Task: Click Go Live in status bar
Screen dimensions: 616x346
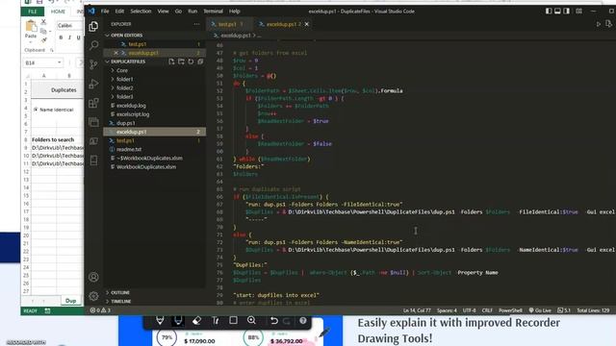Action: [540, 310]
